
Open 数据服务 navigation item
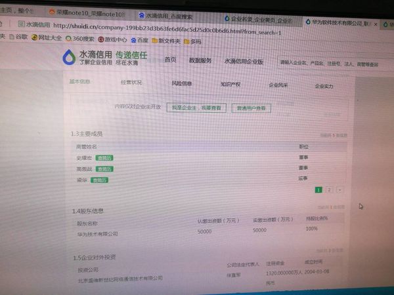200,60
